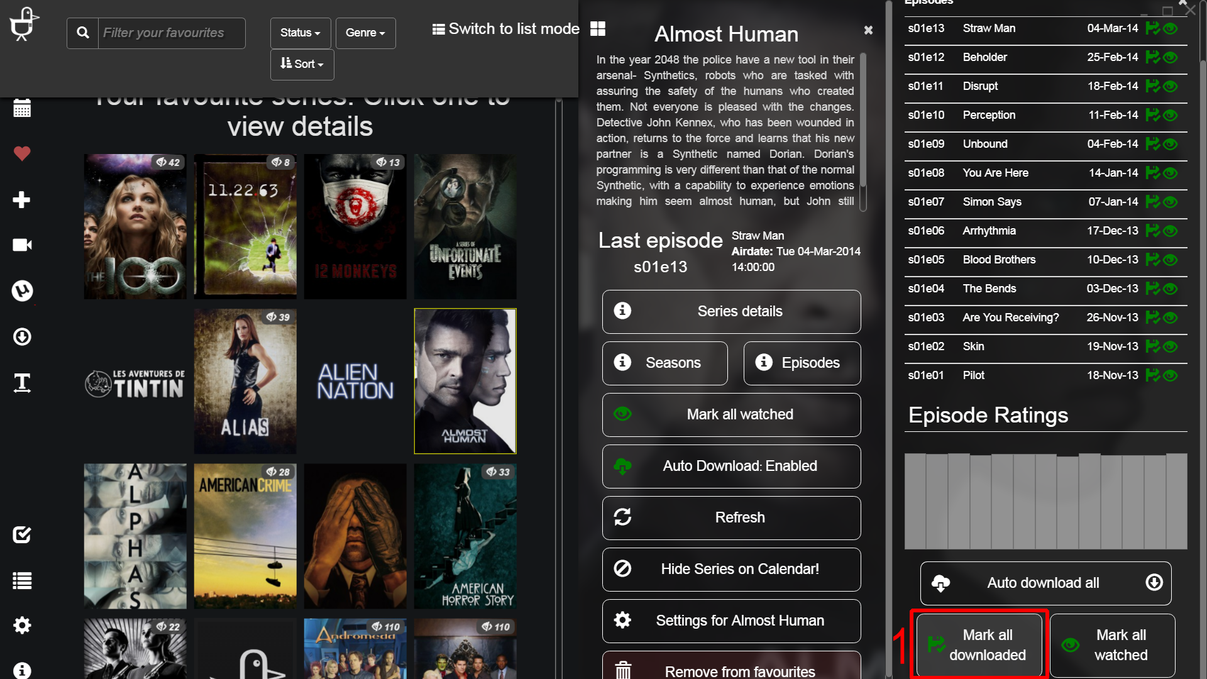The image size is (1207, 679).
Task: Open the Seasons tab button
Action: pyautogui.click(x=664, y=363)
